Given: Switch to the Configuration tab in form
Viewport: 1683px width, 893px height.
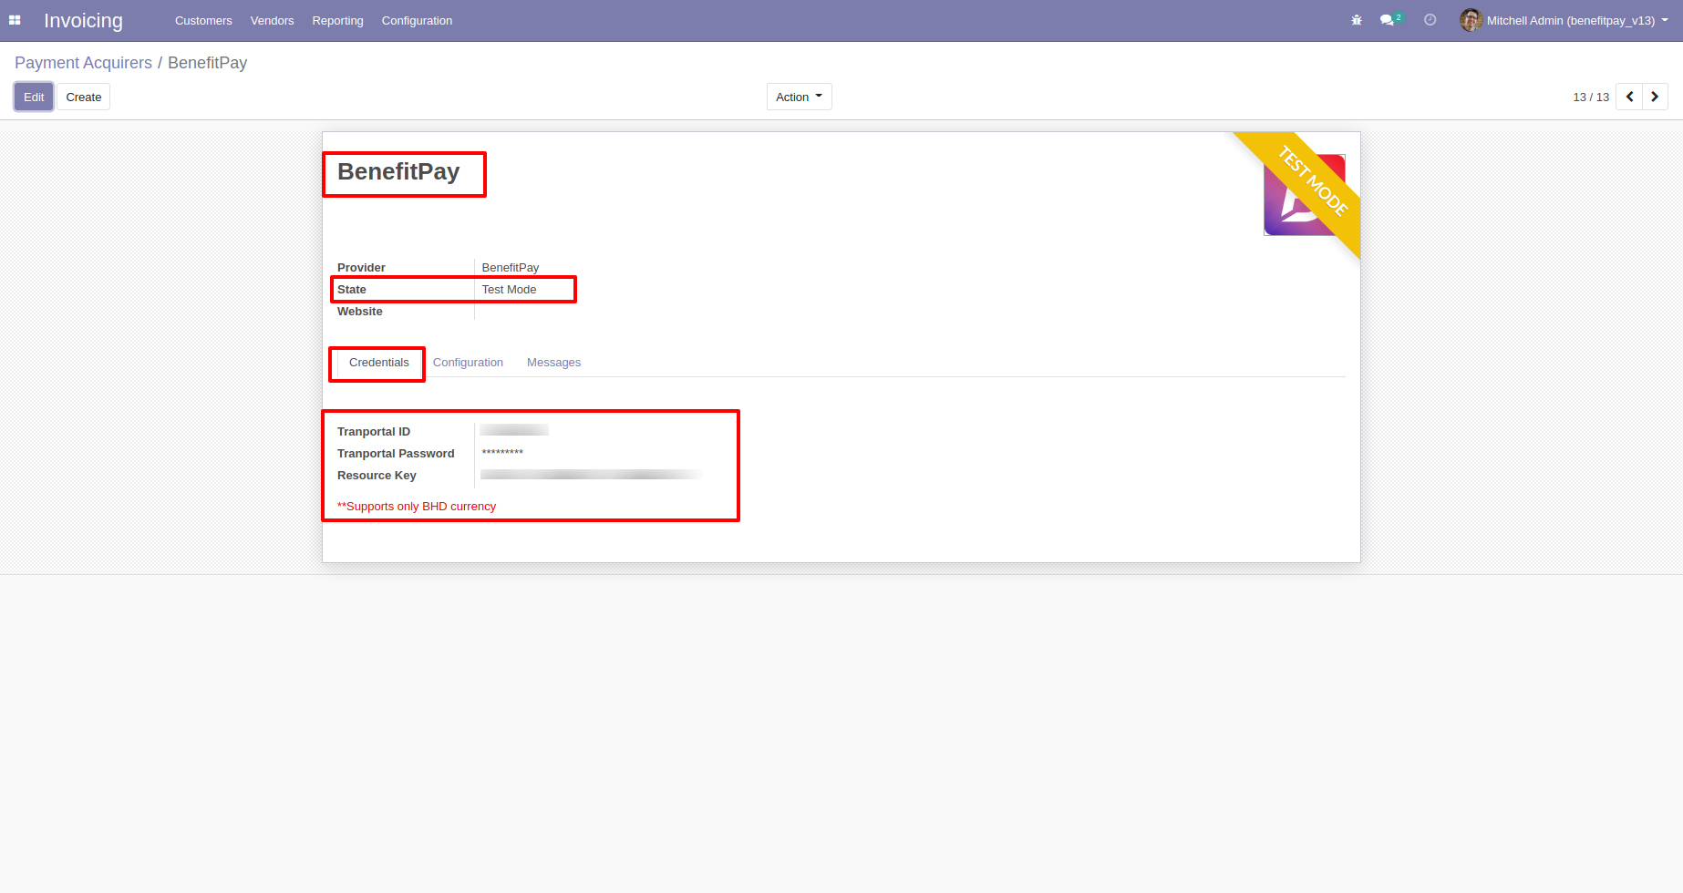Looking at the screenshot, I should [468, 363].
